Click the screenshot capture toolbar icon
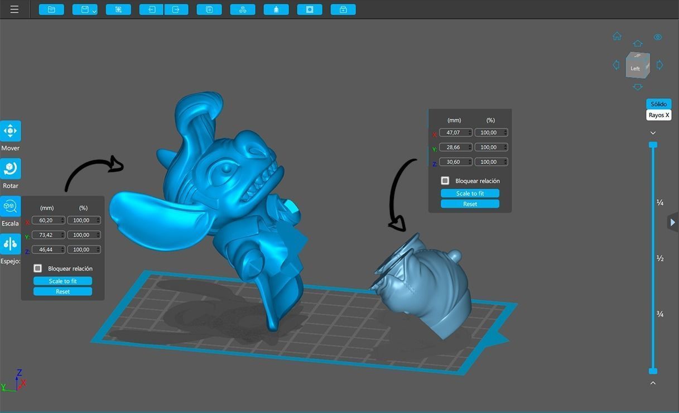Image resolution: width=679 pixels, height=413 pixels. (118, 9)
